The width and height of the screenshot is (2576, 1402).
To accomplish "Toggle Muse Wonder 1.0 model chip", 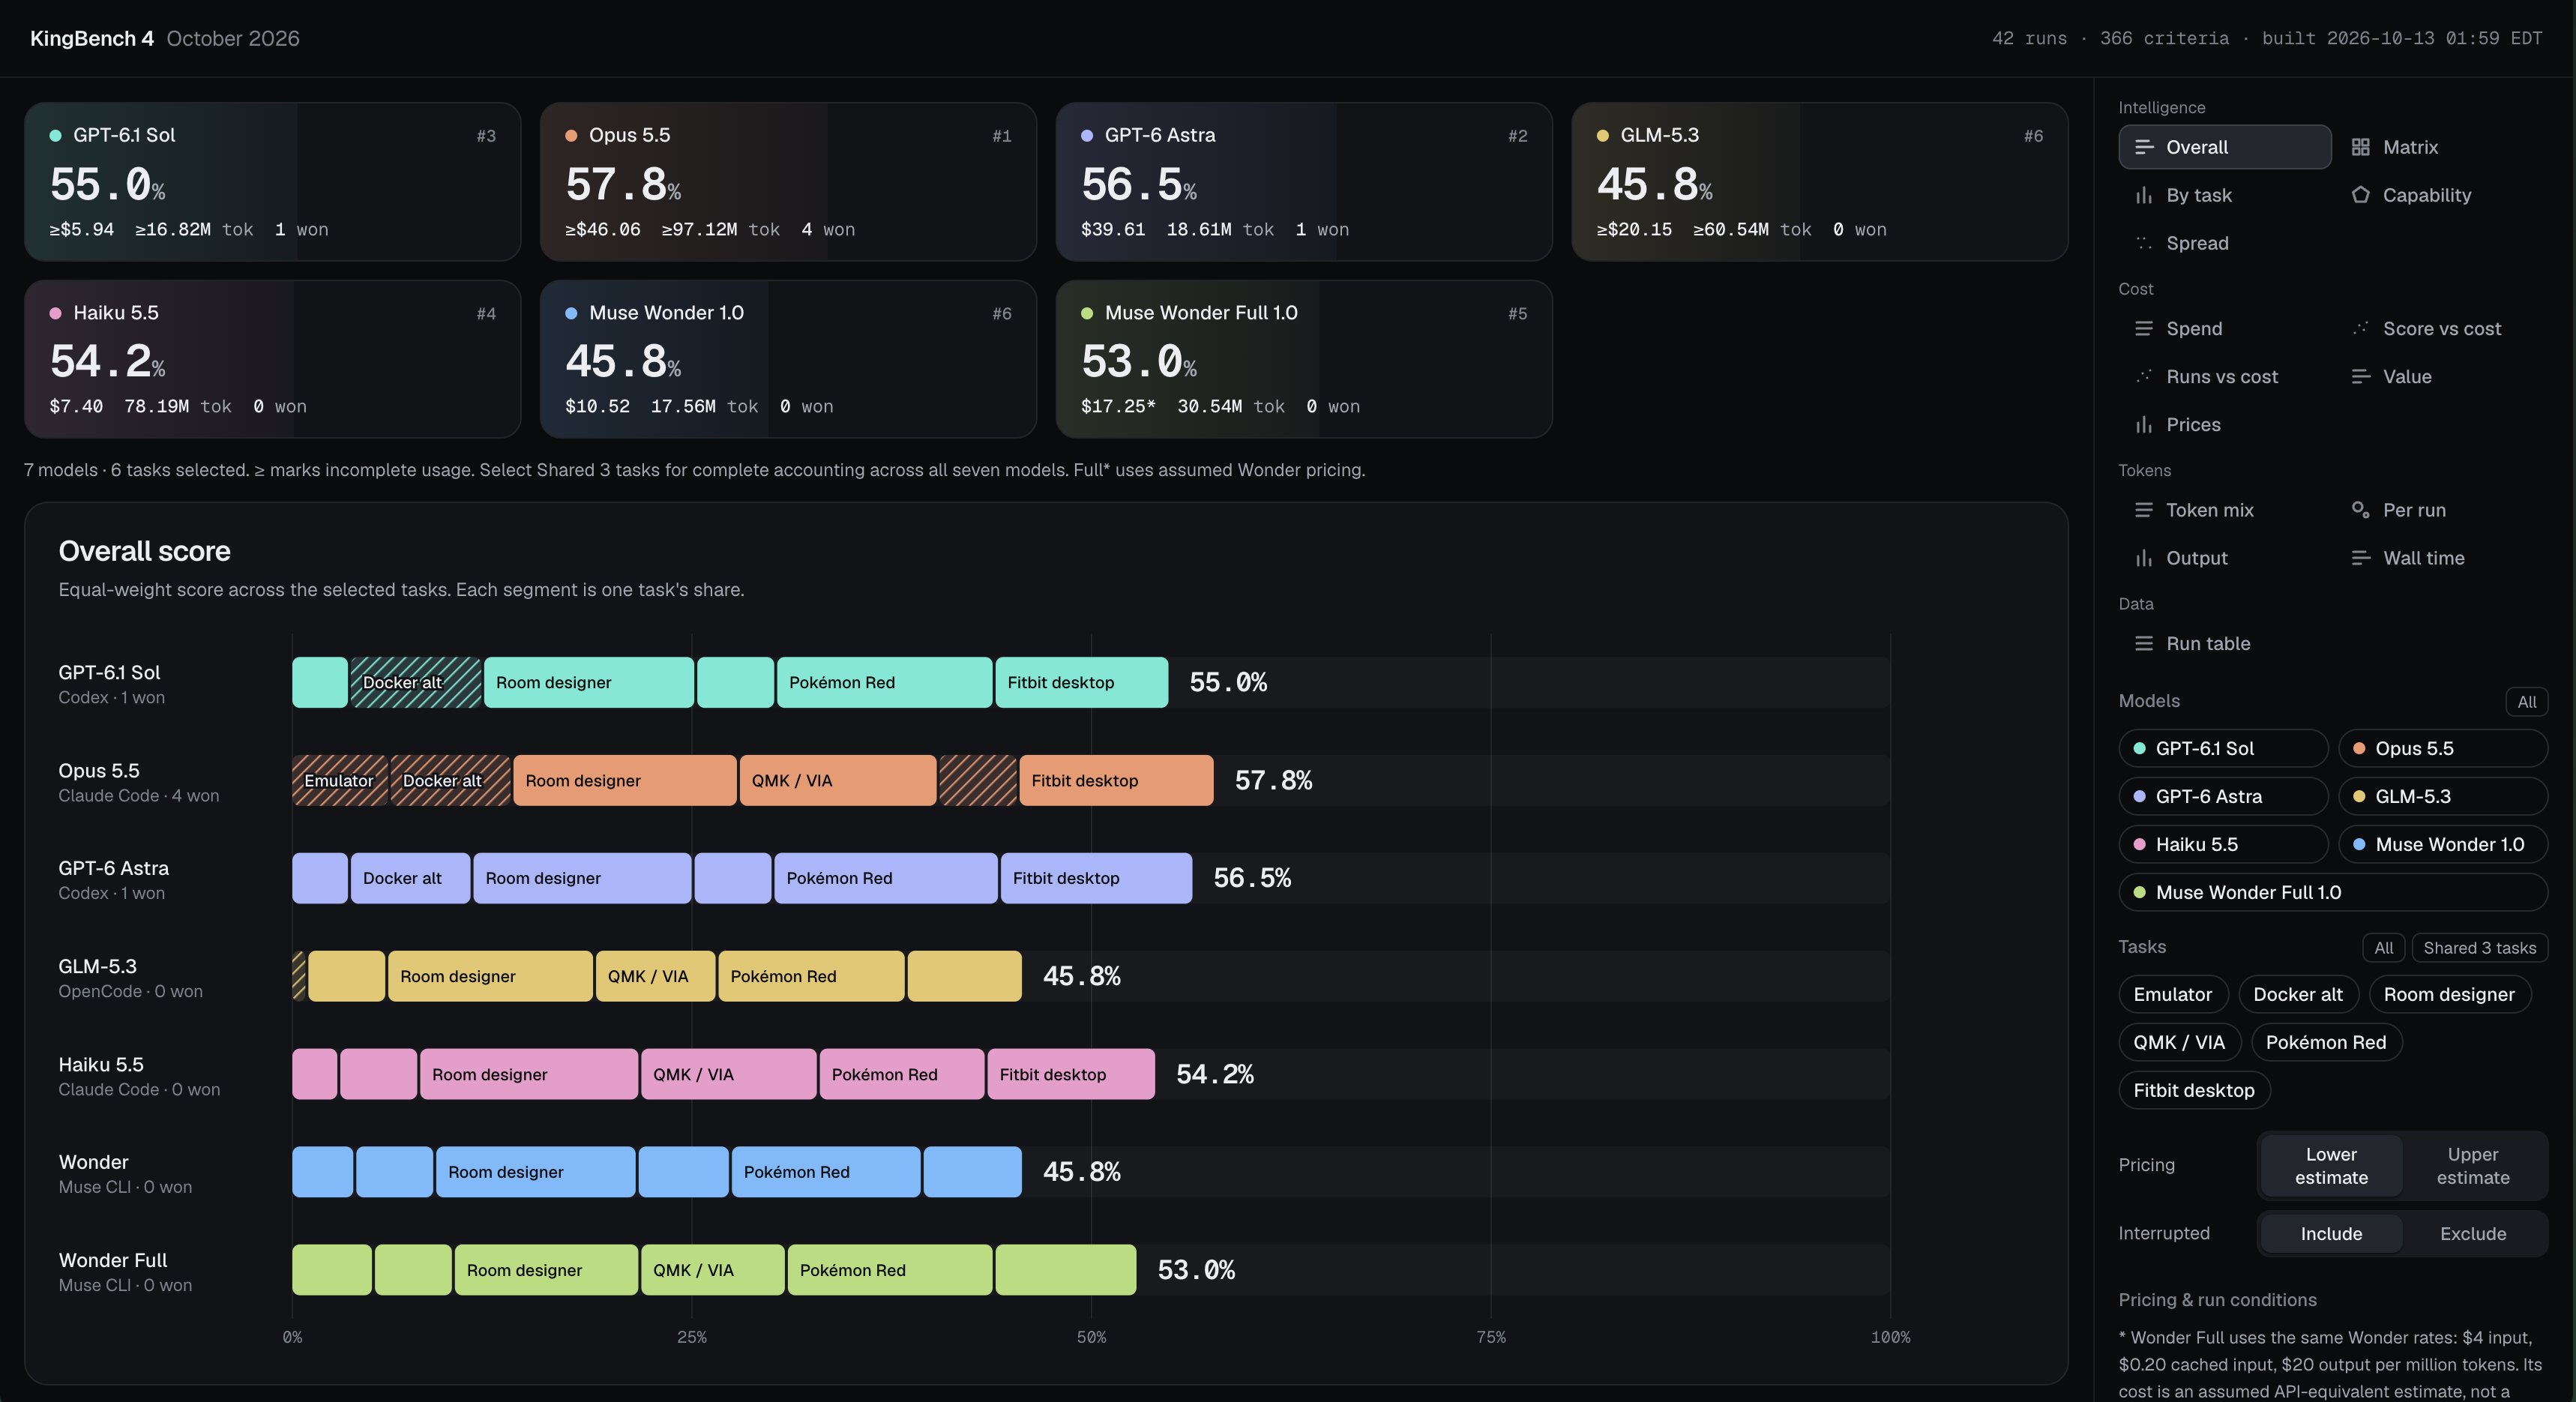I will (x=2442, y=844).
